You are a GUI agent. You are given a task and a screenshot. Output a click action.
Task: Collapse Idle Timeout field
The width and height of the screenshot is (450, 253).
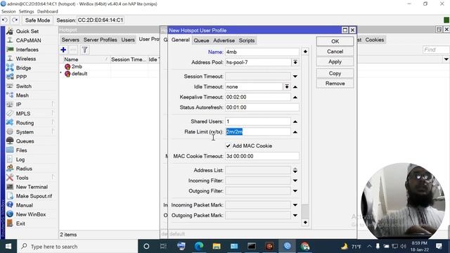[x=295, y=87]
